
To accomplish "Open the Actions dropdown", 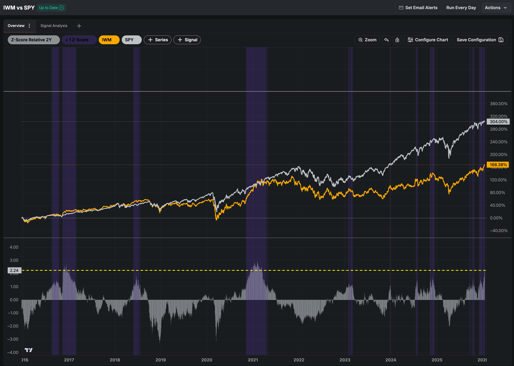I will [x=496, y=7].
